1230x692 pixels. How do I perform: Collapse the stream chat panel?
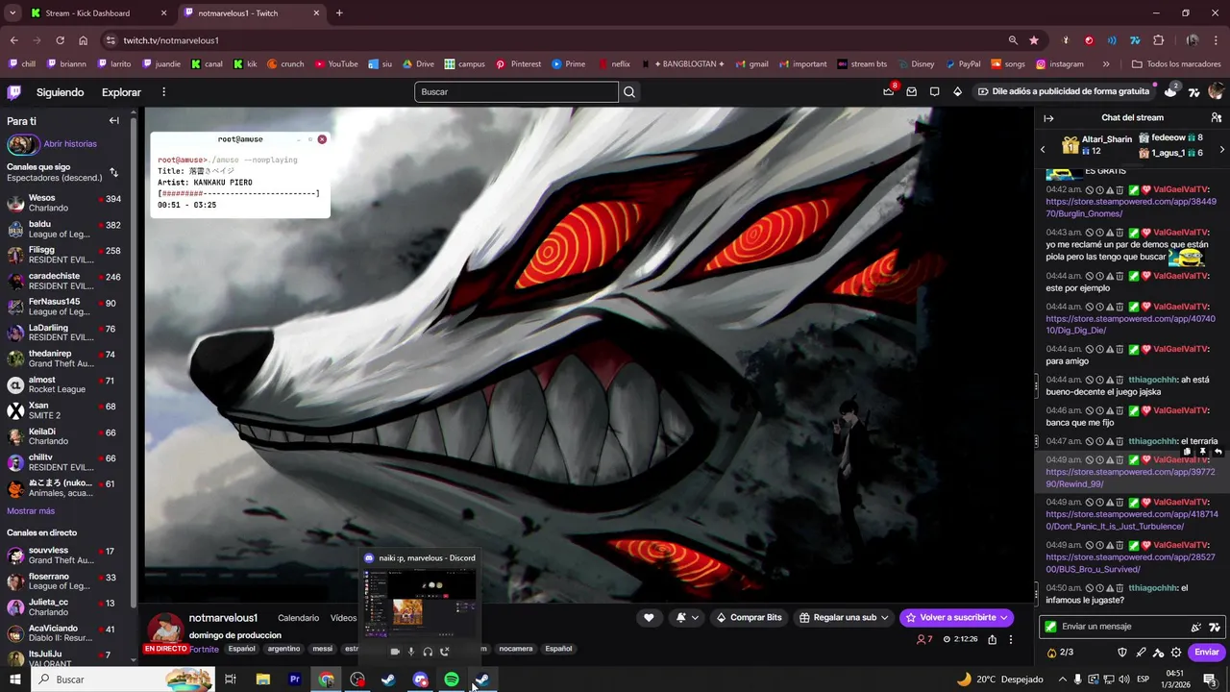click(1048, 118)
